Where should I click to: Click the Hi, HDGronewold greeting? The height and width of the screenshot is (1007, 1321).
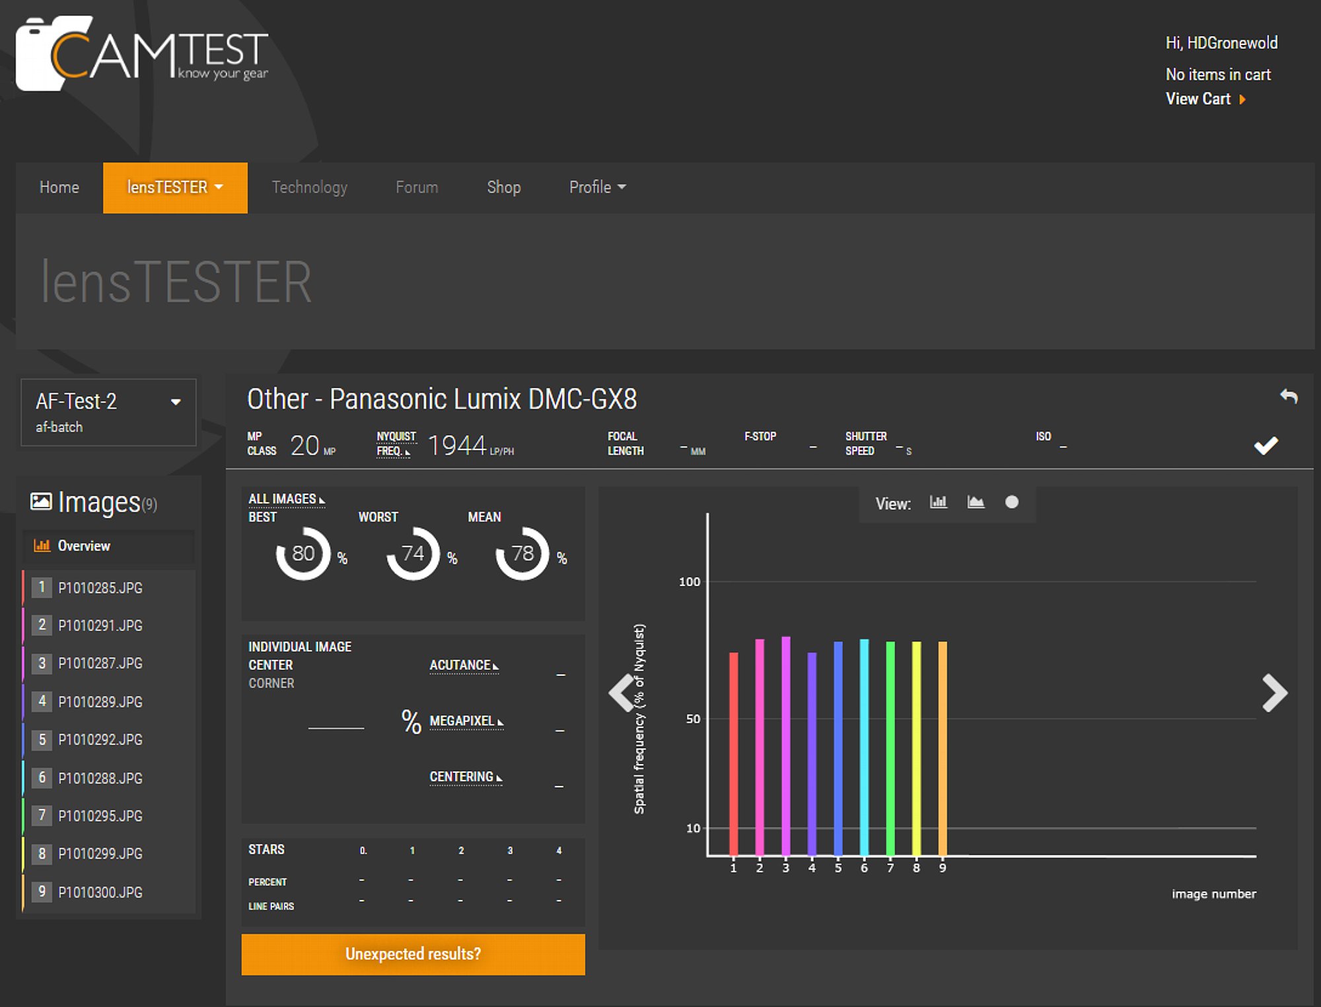(1221, 44)
